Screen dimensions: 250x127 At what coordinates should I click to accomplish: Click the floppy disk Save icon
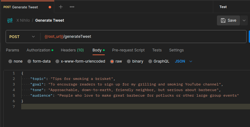[223, 20]
